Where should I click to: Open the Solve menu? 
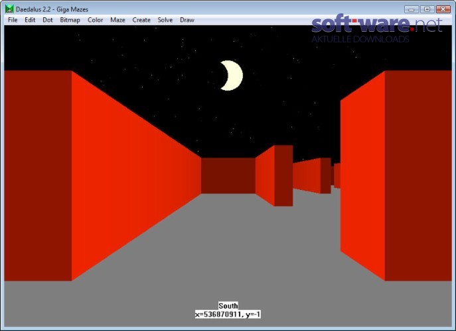(165, 20)
